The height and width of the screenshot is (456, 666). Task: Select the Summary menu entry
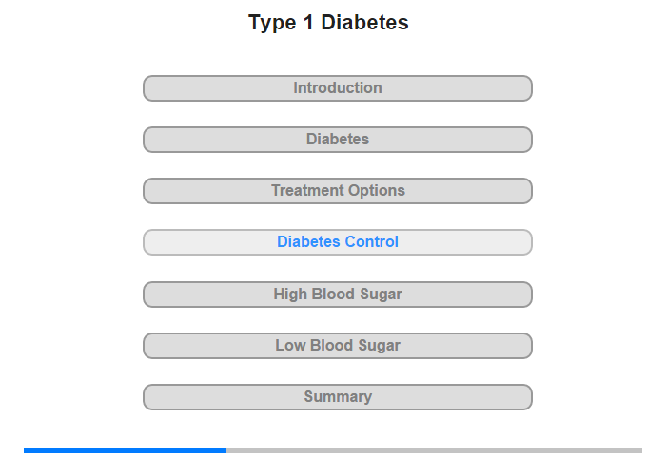(337, 396)
